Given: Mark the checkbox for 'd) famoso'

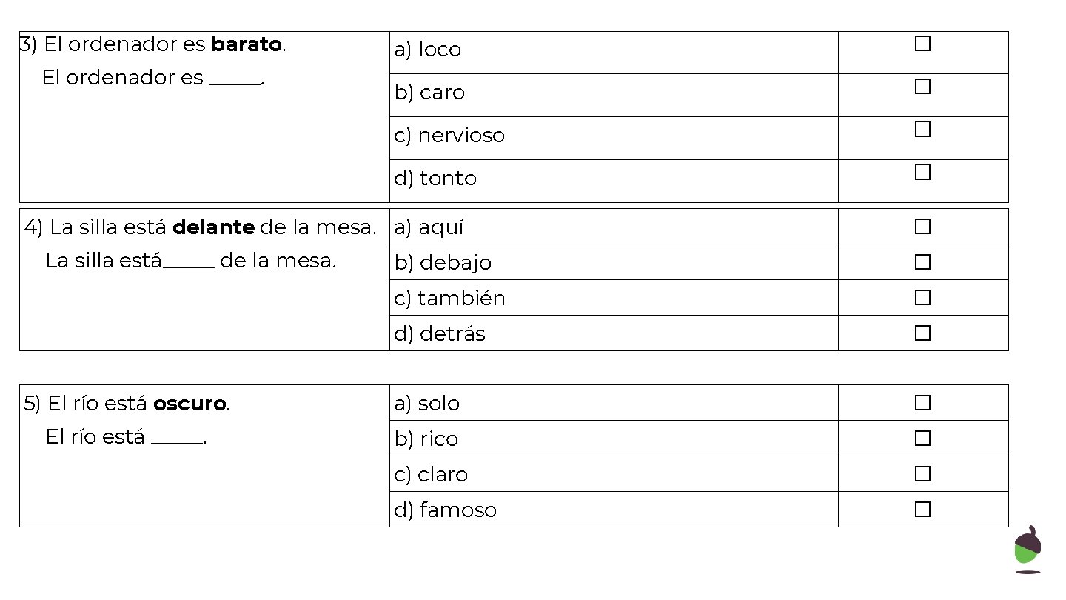Looking at the screenshot, I should [x=922, y=510].
